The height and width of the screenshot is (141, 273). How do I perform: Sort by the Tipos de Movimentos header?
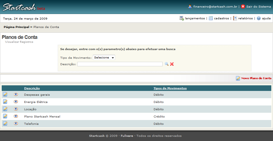coord(170,88)
